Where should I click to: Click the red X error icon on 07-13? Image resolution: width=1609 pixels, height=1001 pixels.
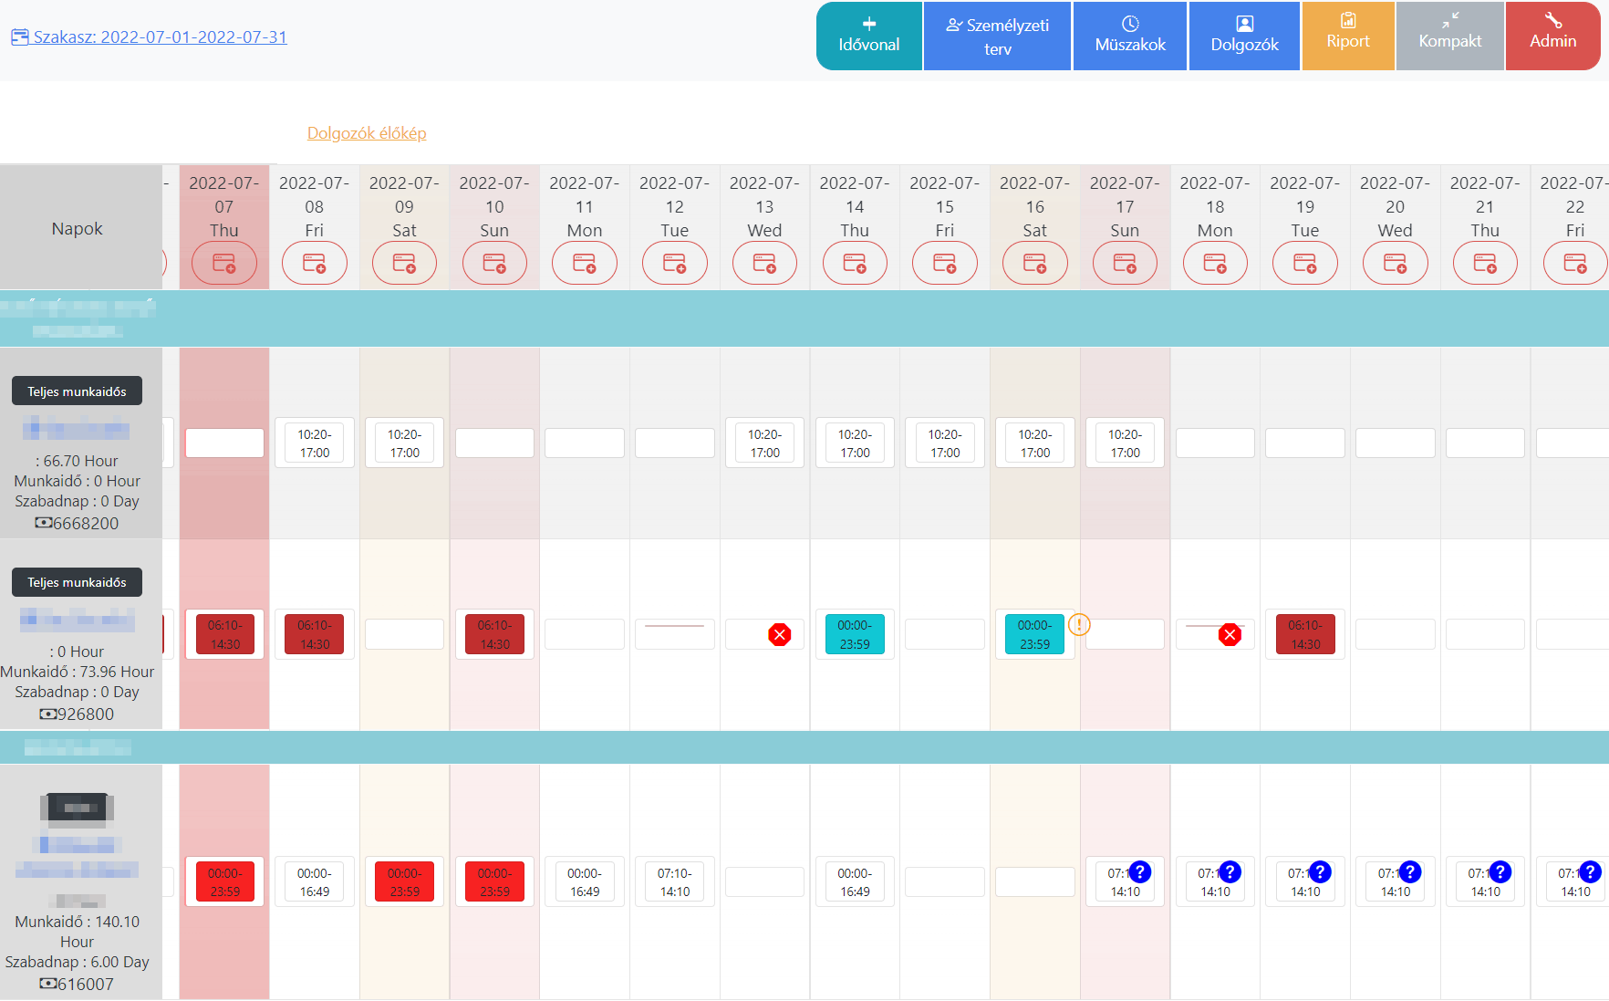tap(779, 635)
